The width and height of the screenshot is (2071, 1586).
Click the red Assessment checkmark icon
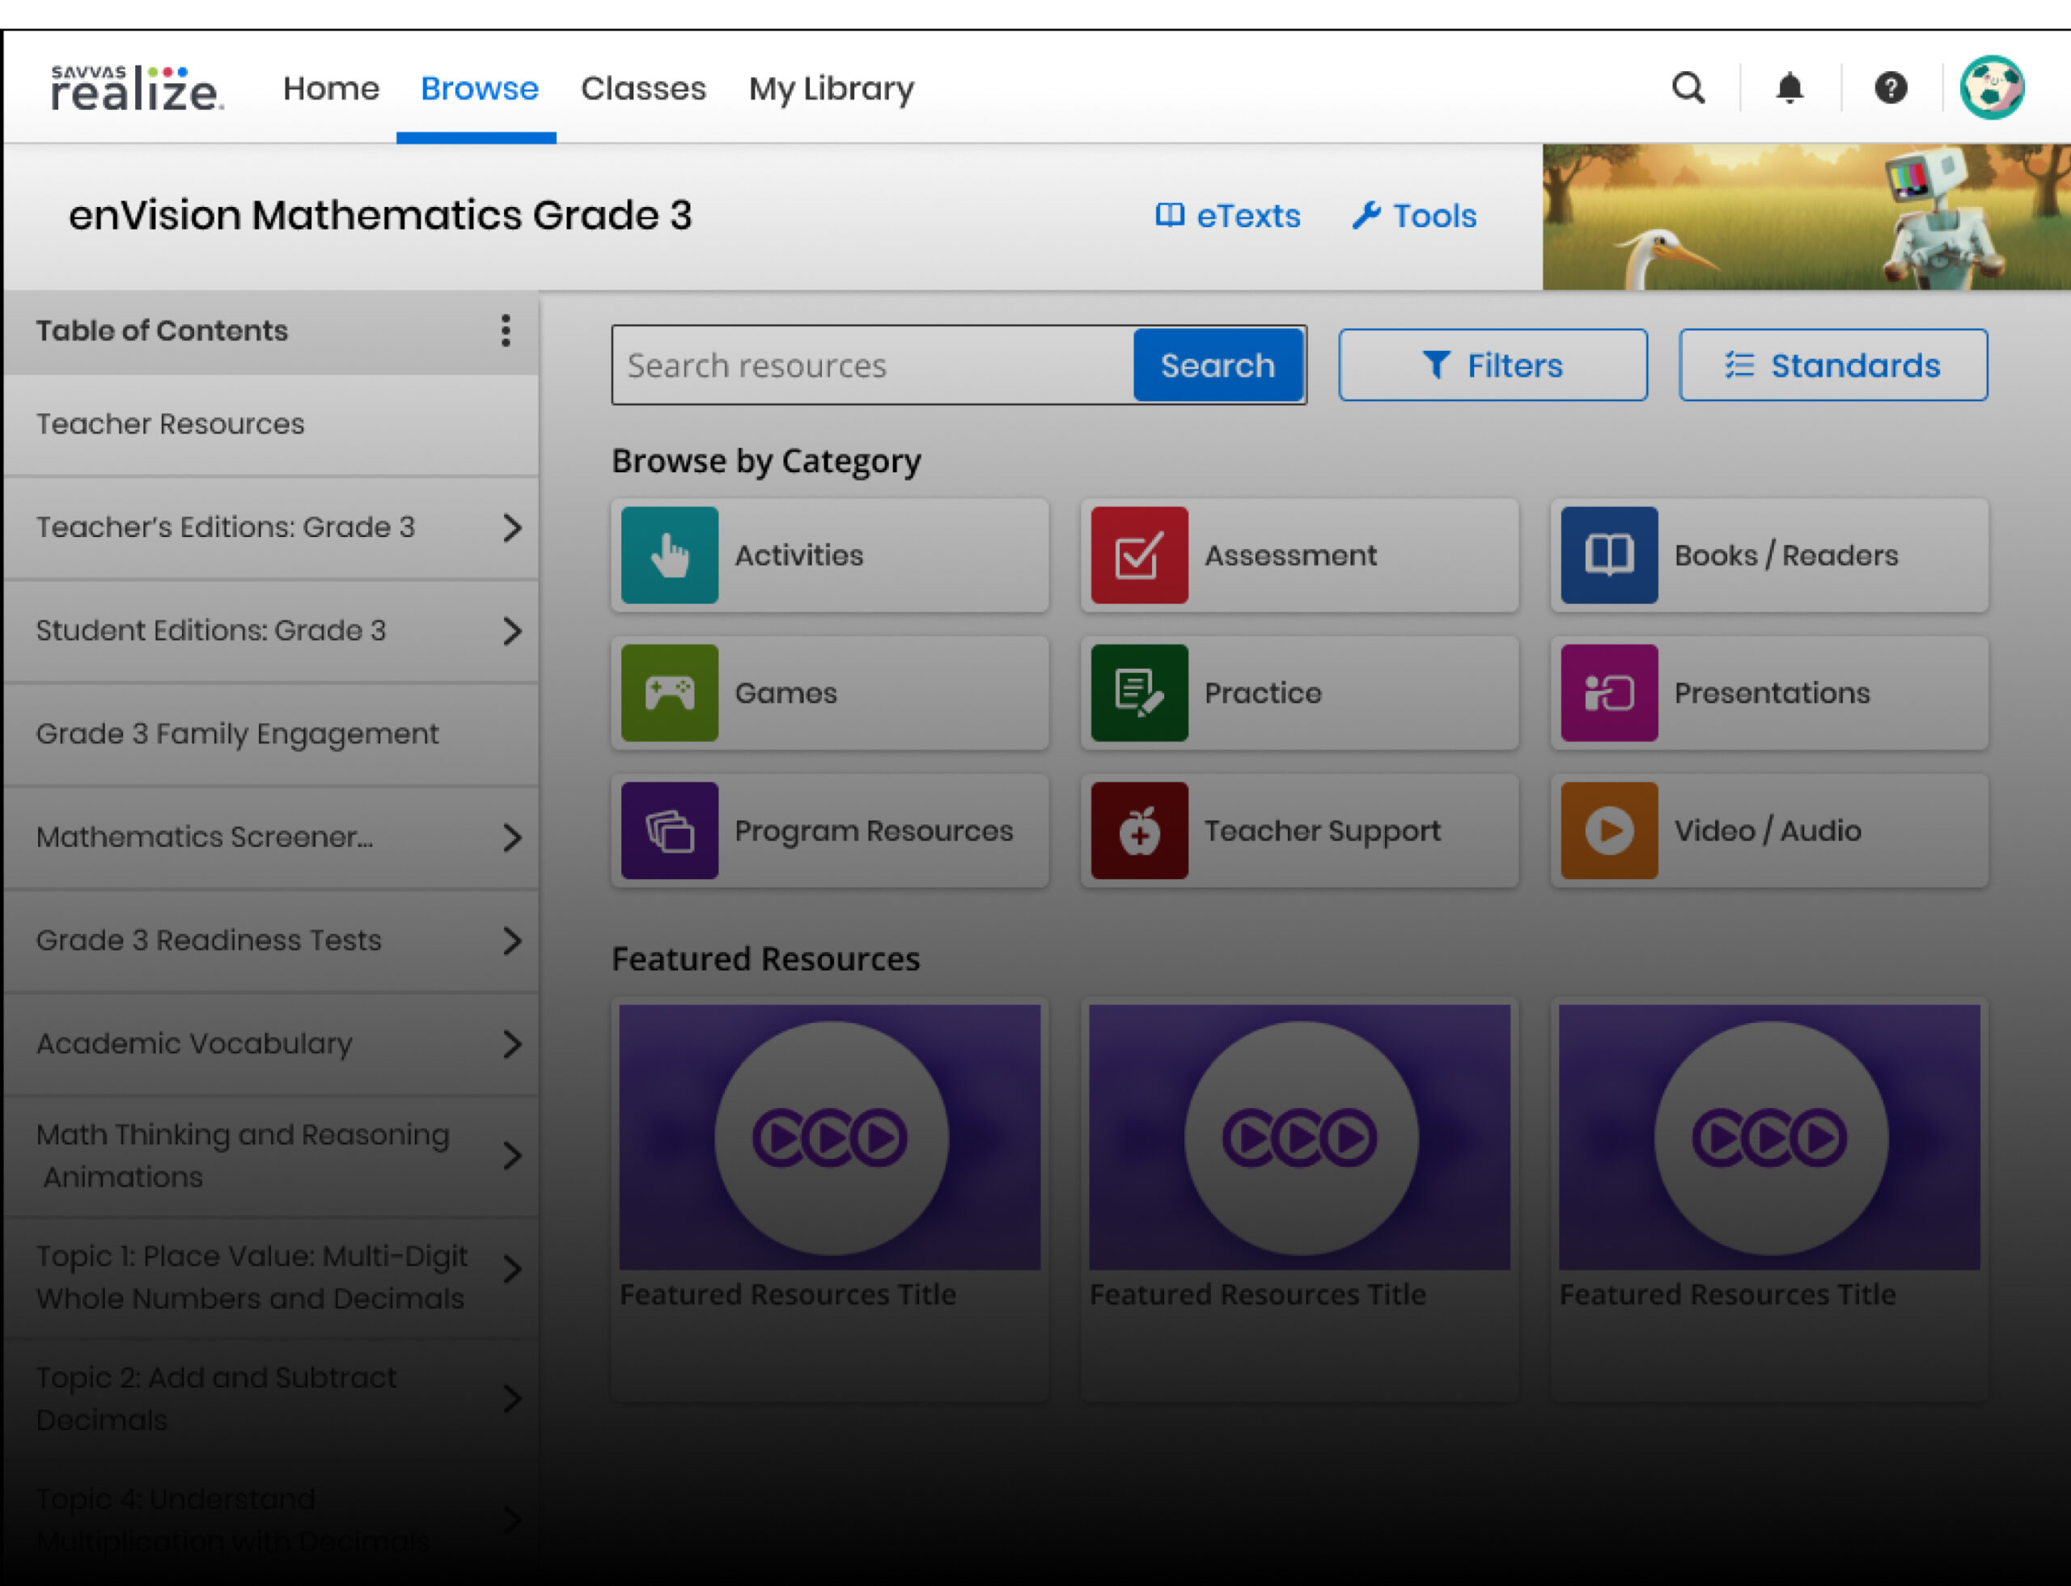(1139, 555)
